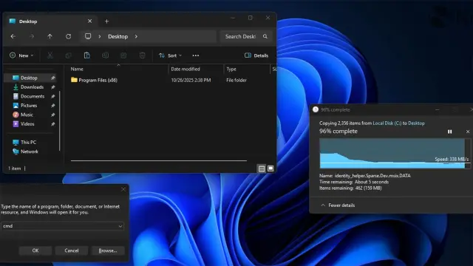This screenshot has width=473, height=266.
Task: Click the Cut toolbar icon
Action: coord(50,55)
